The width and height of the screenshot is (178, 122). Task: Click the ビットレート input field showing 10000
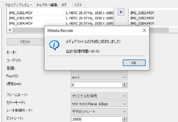97,119
